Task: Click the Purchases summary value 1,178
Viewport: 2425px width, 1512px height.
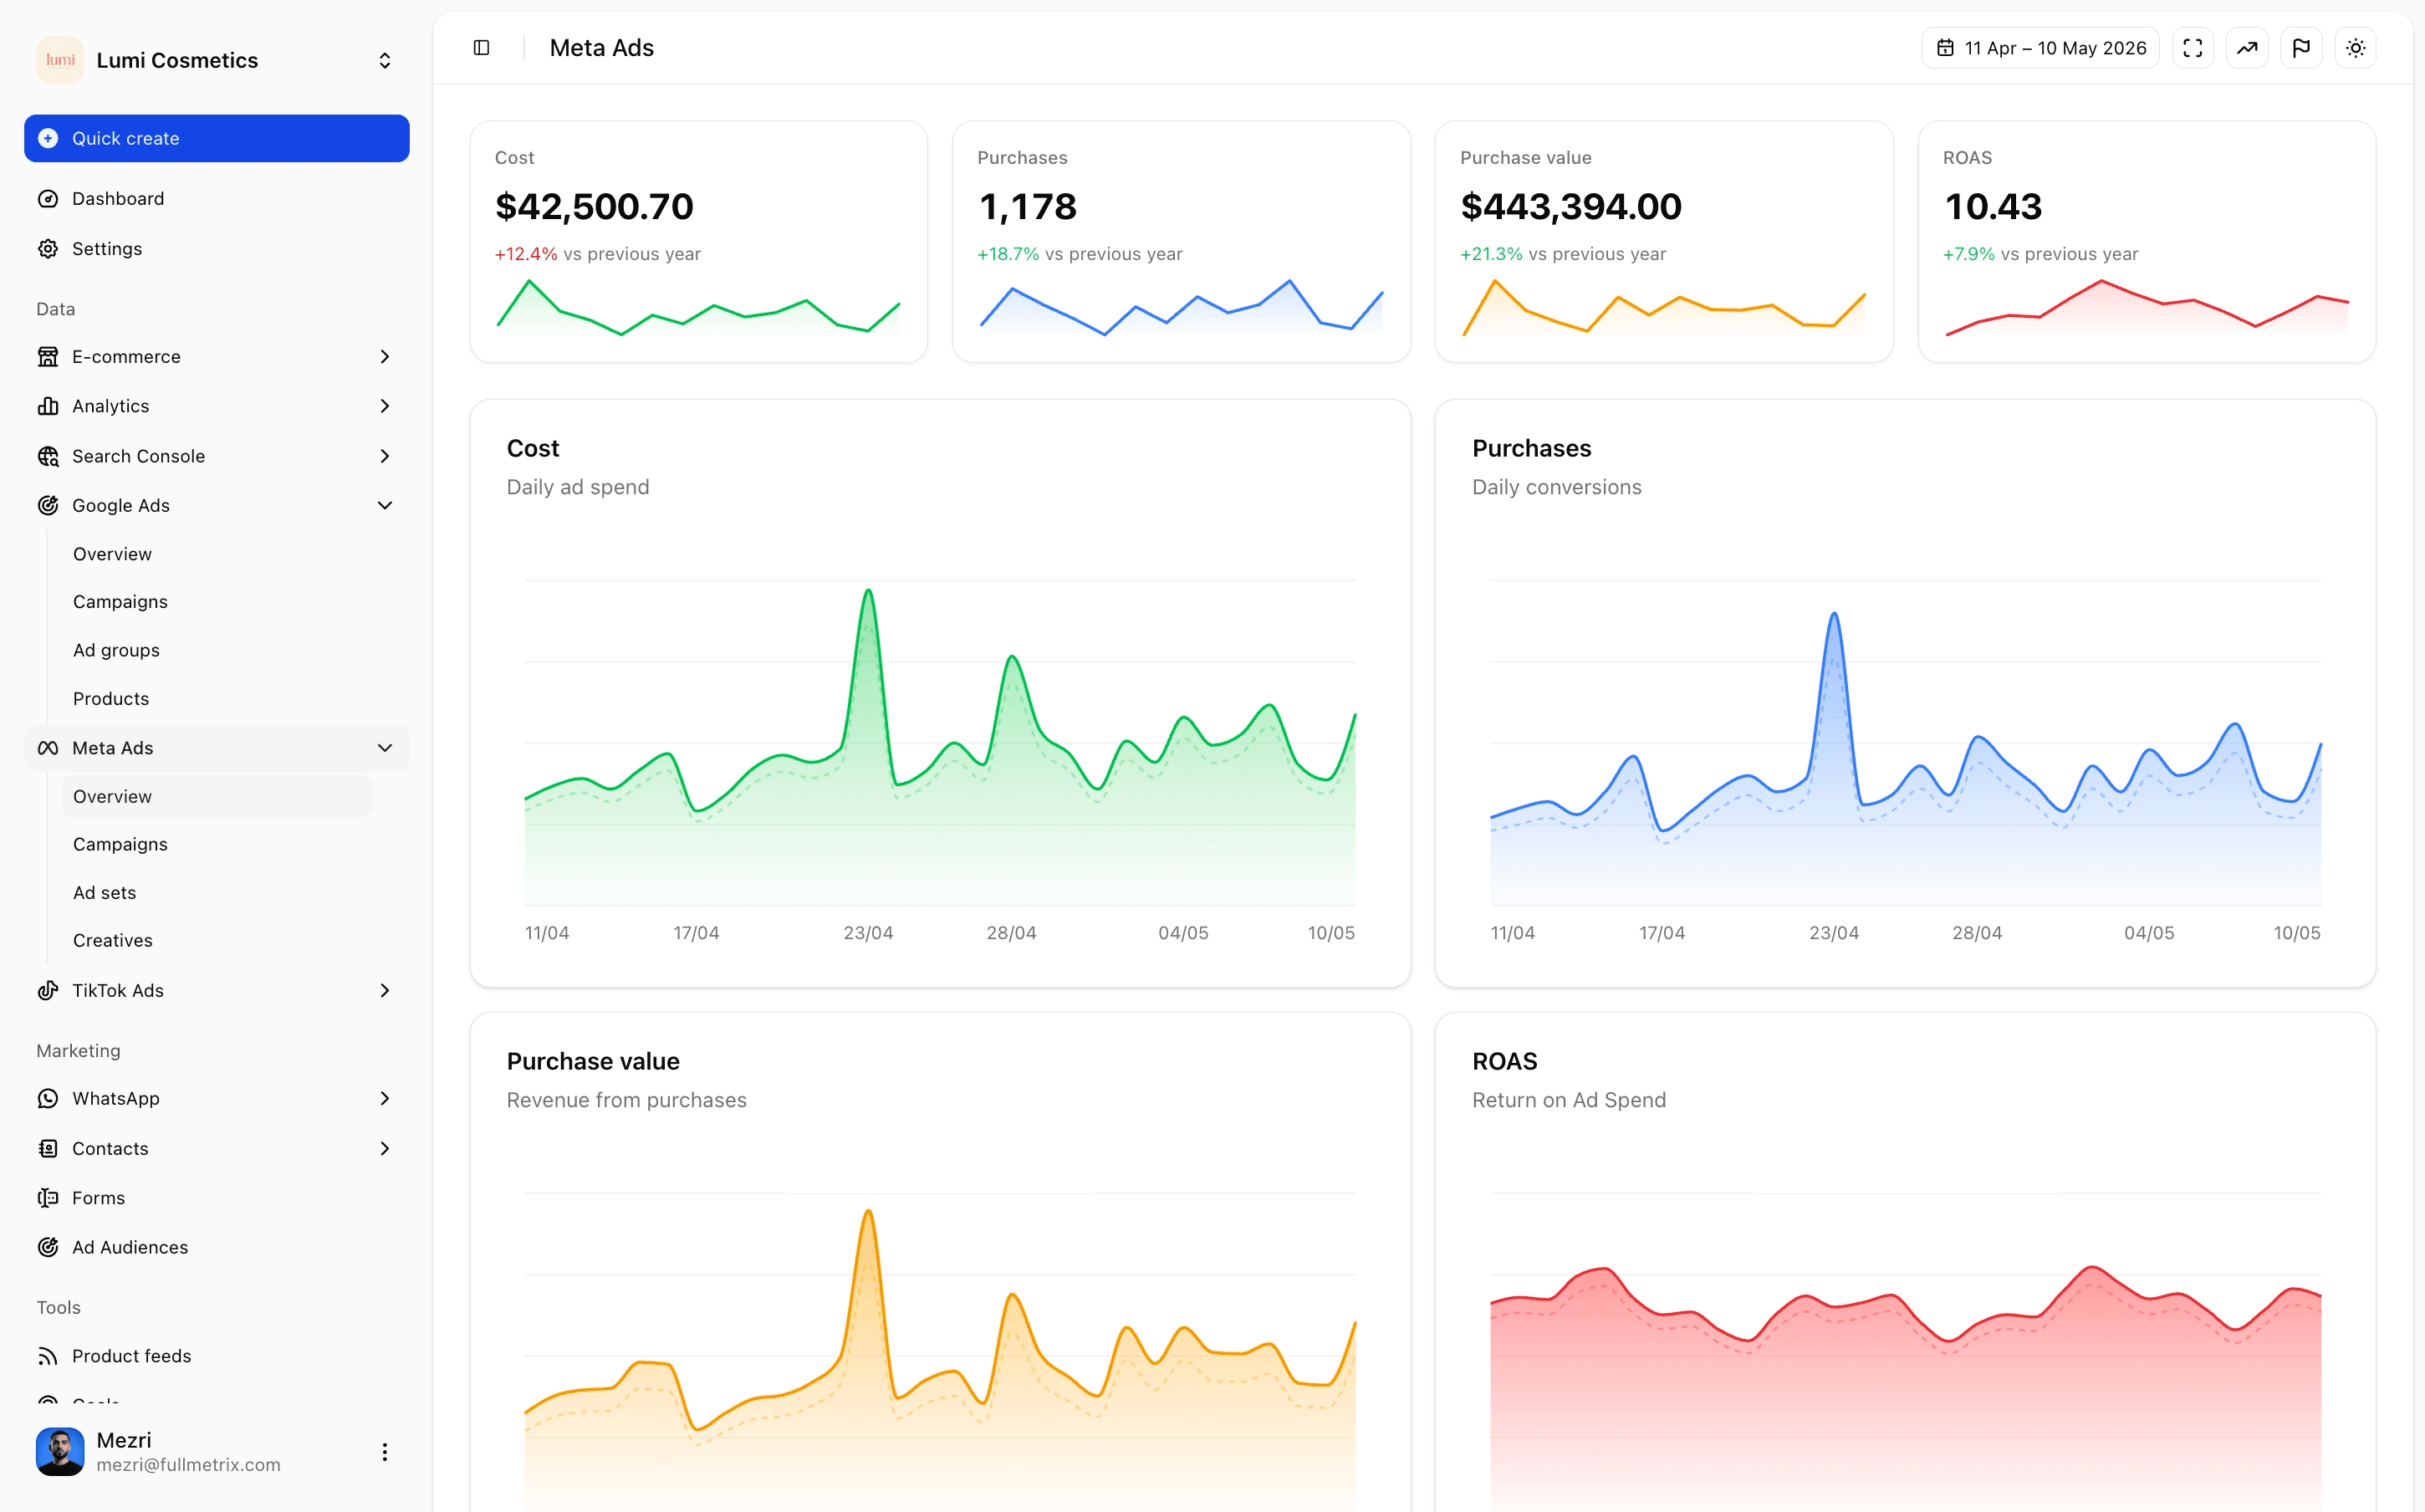Action: point(1028,207)
